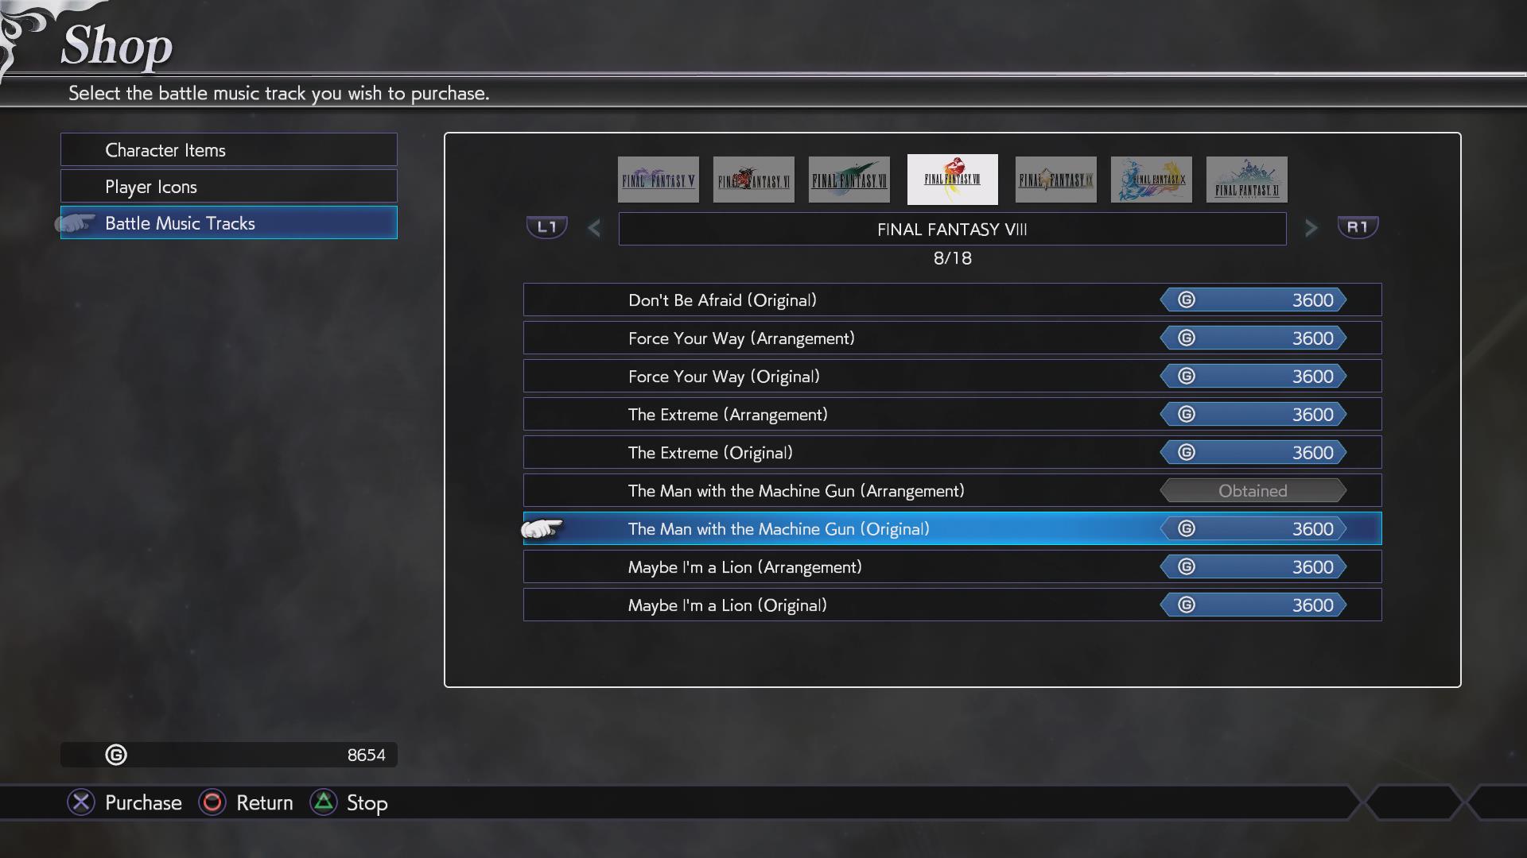Click the Circle button Return icon
This screenshot has width=1527, height=858.
point(212,802)
